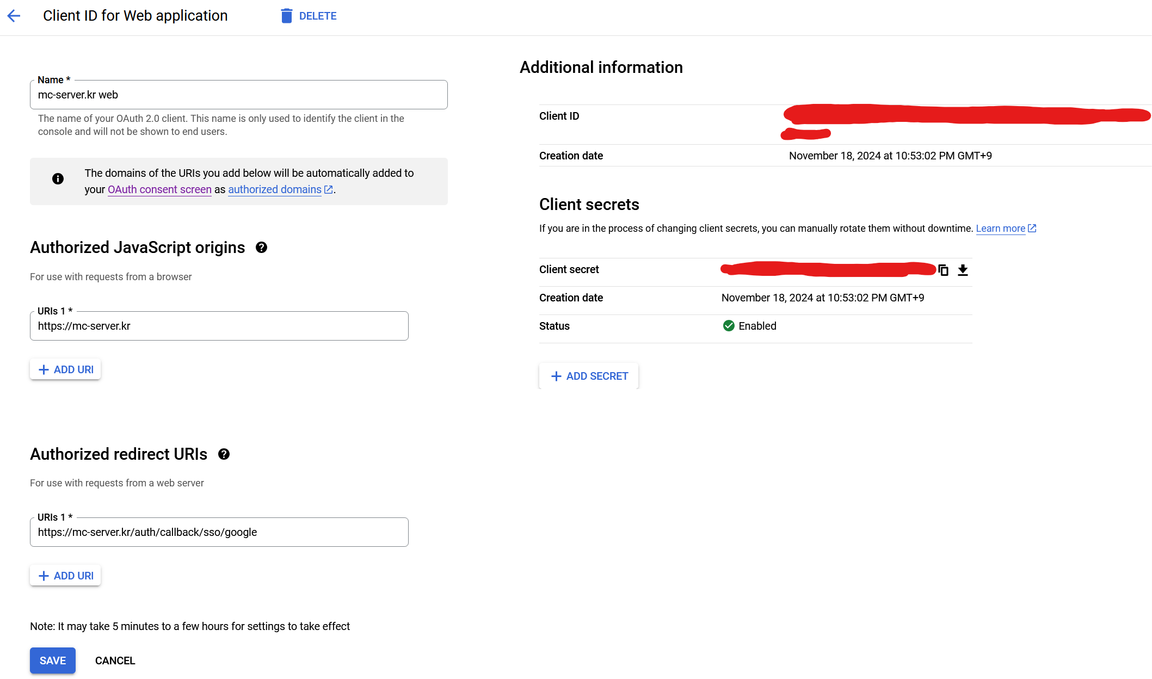The width and height of the screenshot is (1152, 679).
Task: Copy the client secret to clipboard
Action: click(x=943, y=270)
